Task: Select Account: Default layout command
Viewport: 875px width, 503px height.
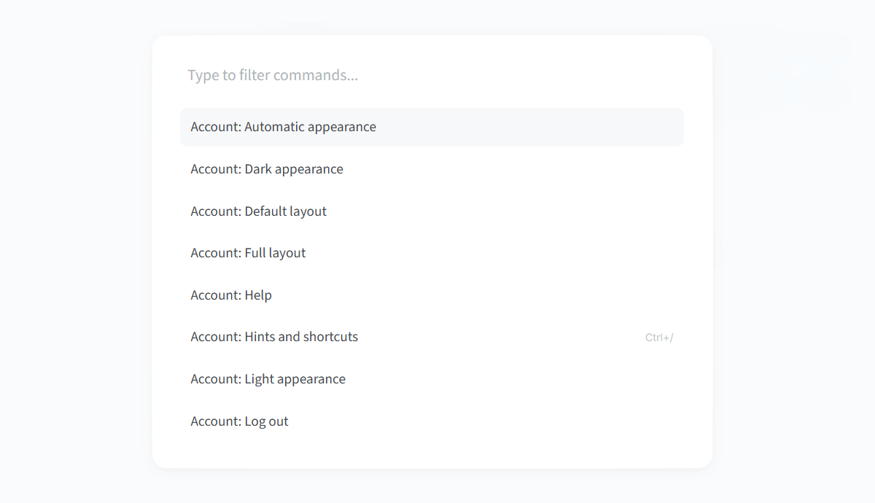Action: point(432,211)
